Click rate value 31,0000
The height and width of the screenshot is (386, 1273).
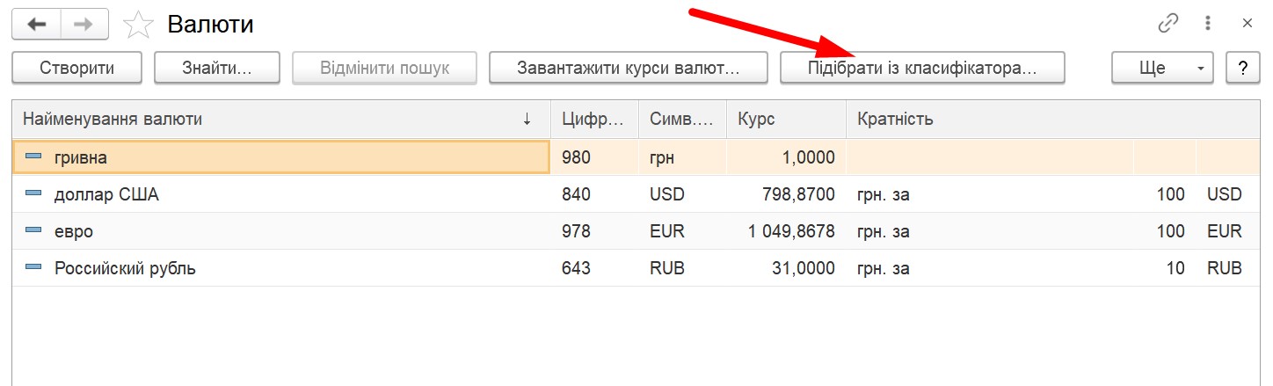tap(802, 269)
